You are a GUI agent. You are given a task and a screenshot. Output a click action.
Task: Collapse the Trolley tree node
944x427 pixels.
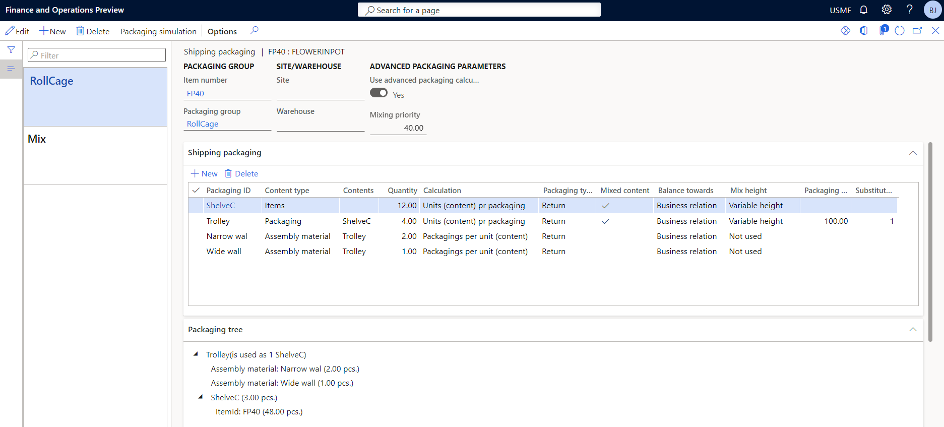[196, 354]
